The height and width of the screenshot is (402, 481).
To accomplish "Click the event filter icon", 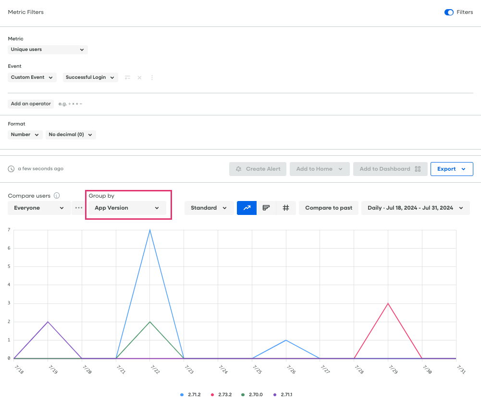I will (128, 77).
